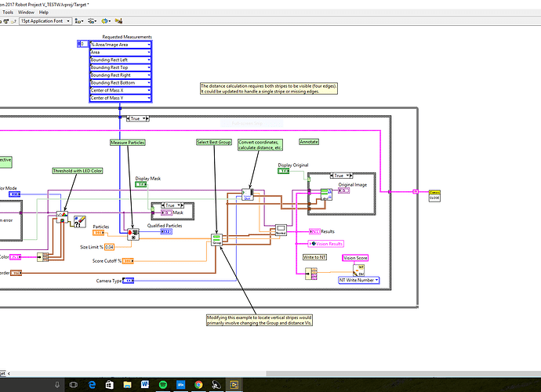The height and width of the screenshot is (392, 541).
Task: Select the VI with pencil and question mark
Action: pyautogui.click(x=80, y=222)
